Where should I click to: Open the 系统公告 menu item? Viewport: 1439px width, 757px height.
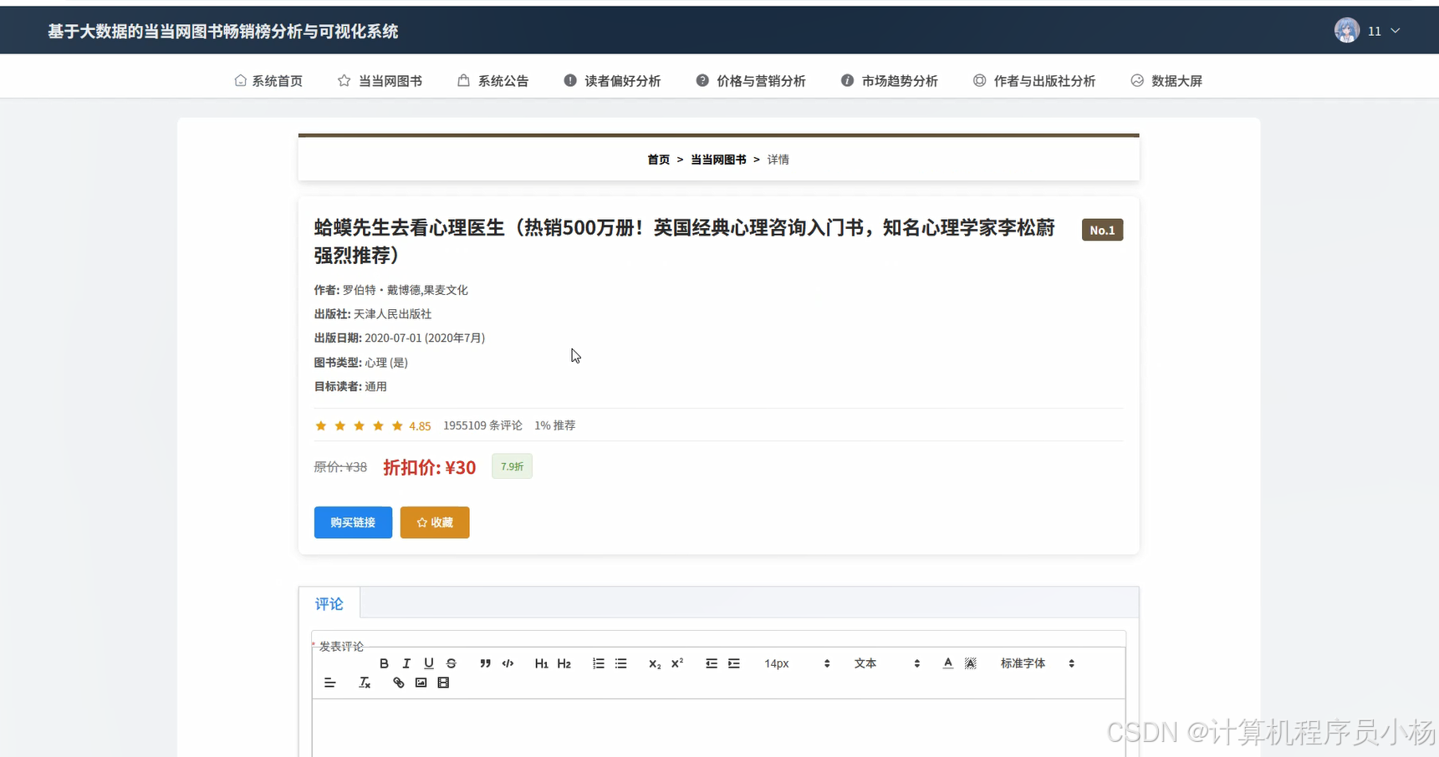pyautogui.click(x=493, y=81)
